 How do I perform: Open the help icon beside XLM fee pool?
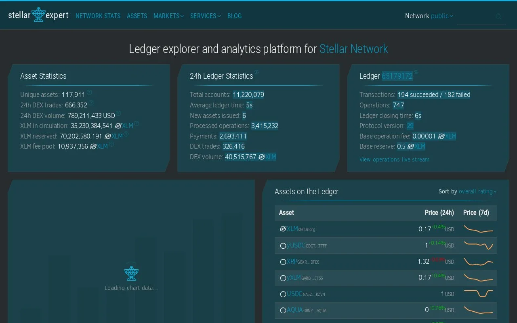click(x=111, y=144)
